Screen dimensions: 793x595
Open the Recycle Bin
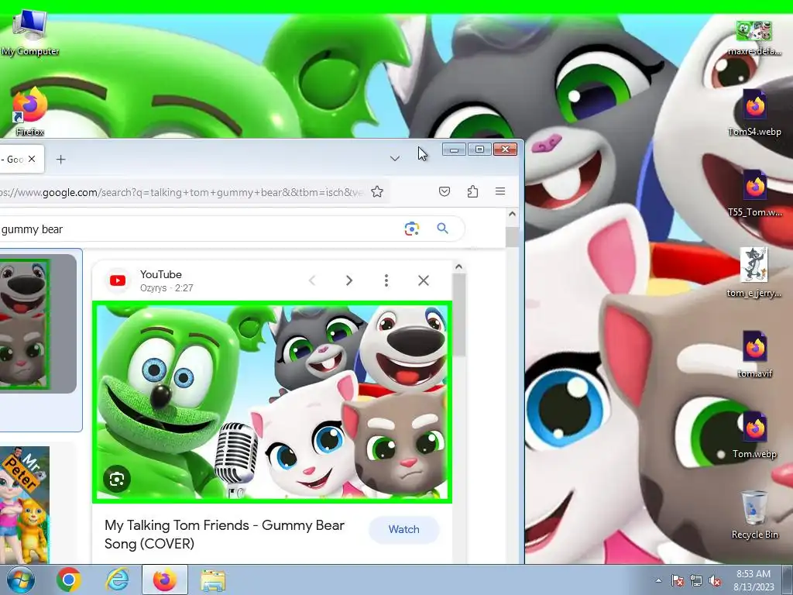click(754, 515)
